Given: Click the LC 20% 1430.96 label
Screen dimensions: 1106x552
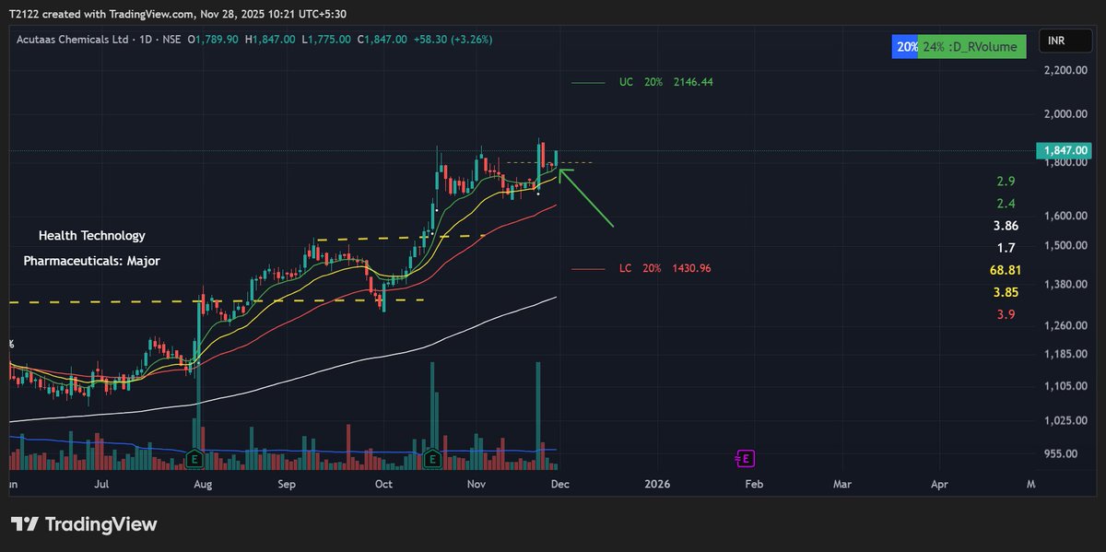Looking at the screenshot, I should [665, 268].
